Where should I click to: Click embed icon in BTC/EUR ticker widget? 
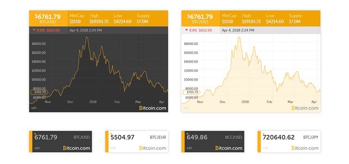pyautogui.click(x=113, y=148)
